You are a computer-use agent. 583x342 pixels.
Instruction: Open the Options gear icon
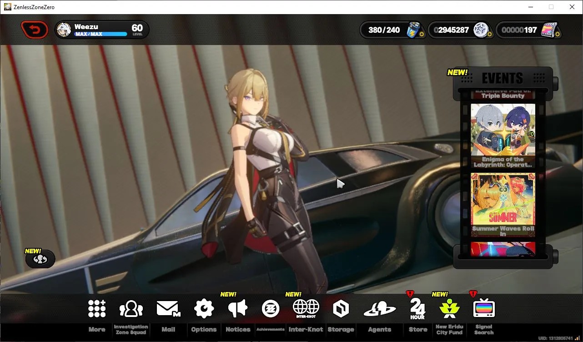(204, 309)
